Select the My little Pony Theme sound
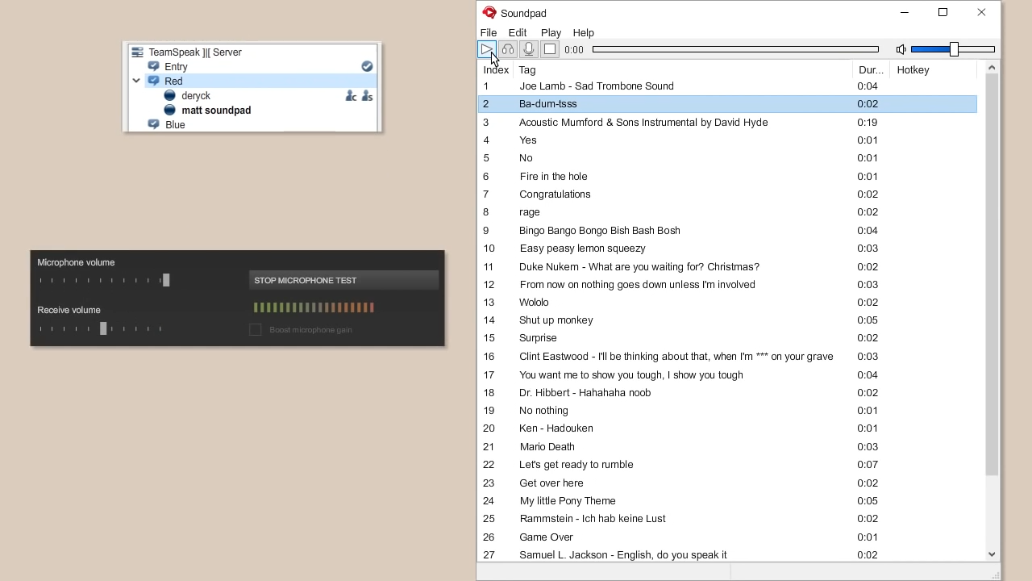1032x581 pixels. 727,501
